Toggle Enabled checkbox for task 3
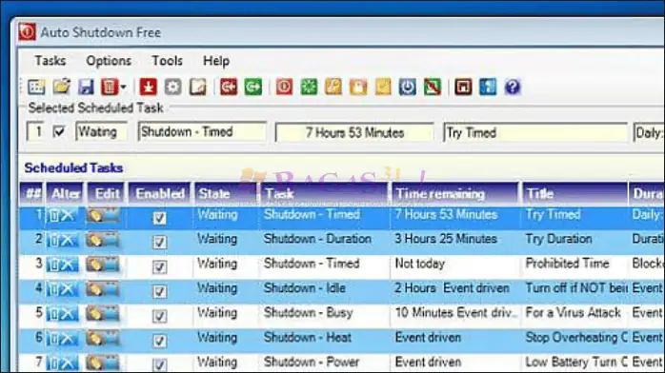The height and width of the screenshot is (373, 665). (x=159, y=266)
